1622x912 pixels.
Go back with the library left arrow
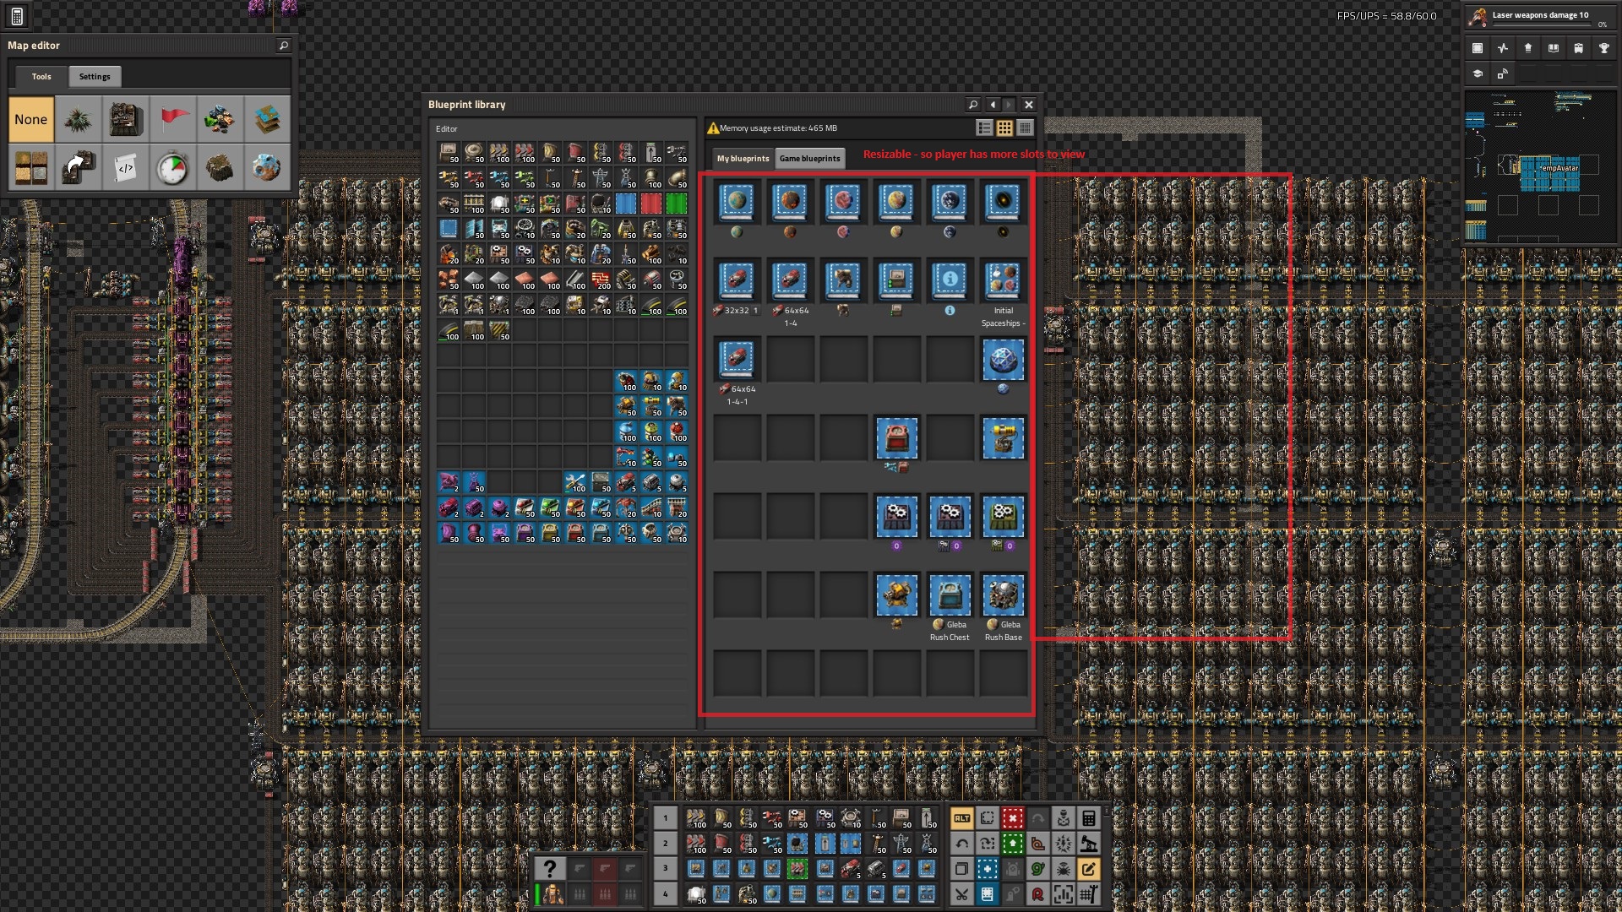993,105
